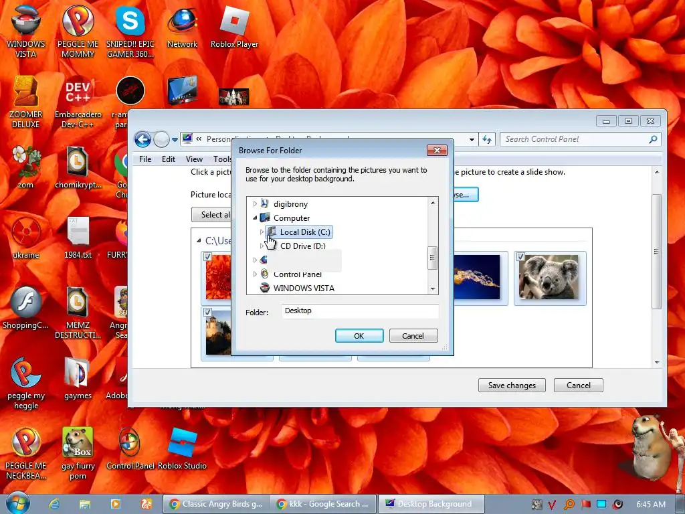This screenshot has width=685, height=514.
Task: Open the View menu
Action: pos(194,159)
